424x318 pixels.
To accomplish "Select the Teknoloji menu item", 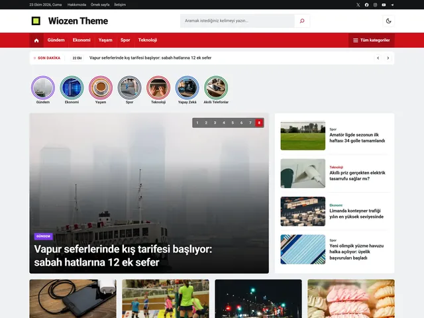I will [x=148, y=40].
